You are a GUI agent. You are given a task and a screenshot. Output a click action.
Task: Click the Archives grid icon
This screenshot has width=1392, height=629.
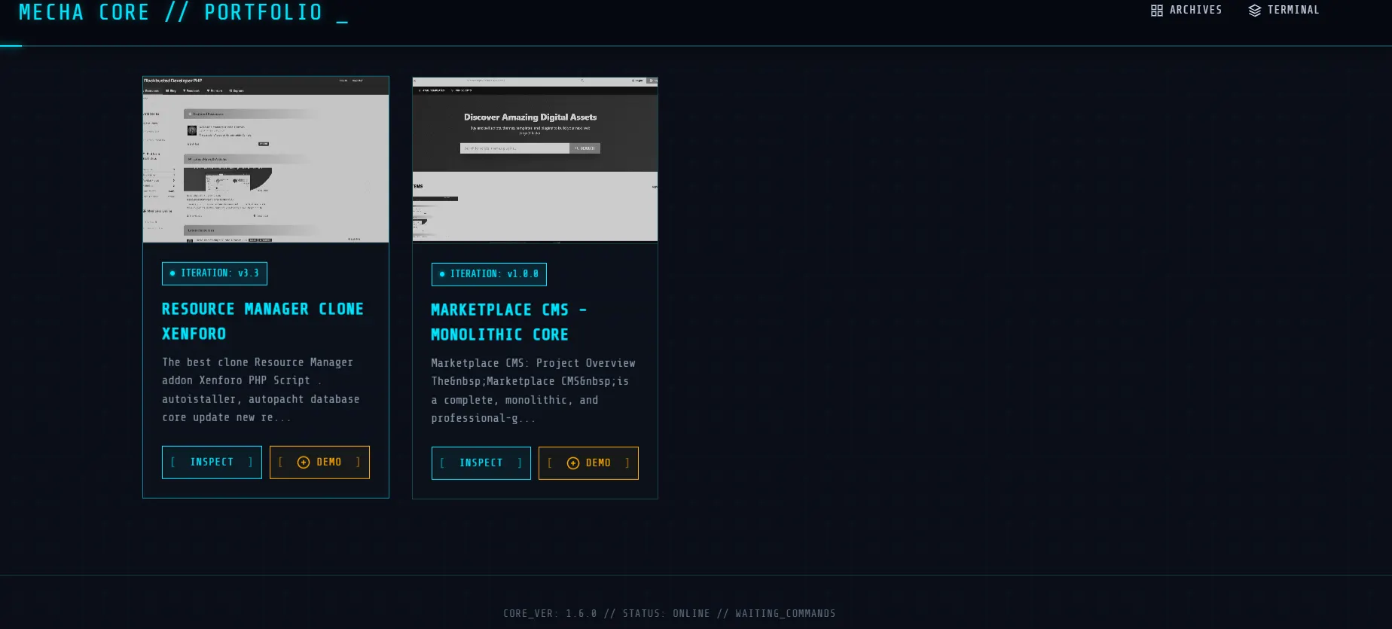coord(1157,11)
